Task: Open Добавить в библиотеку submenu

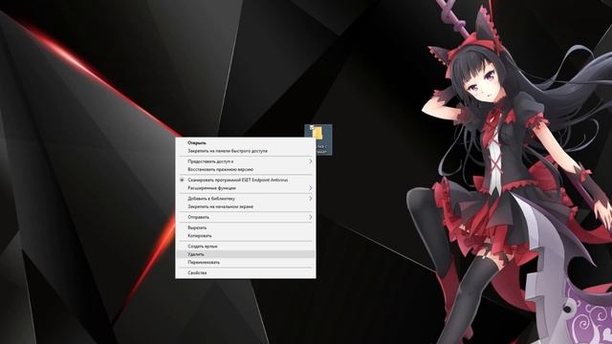Action: [x=246, y=199]
